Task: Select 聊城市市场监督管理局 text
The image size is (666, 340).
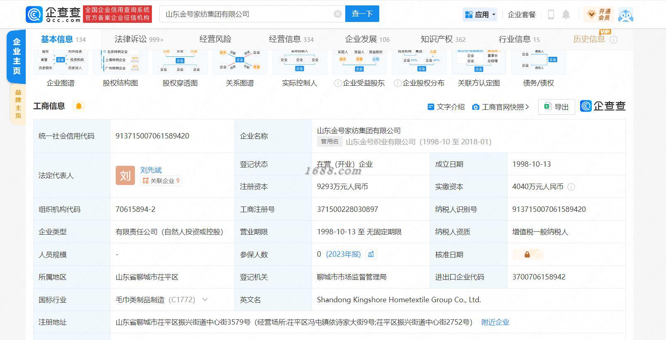Action: (x=351, y=277)
